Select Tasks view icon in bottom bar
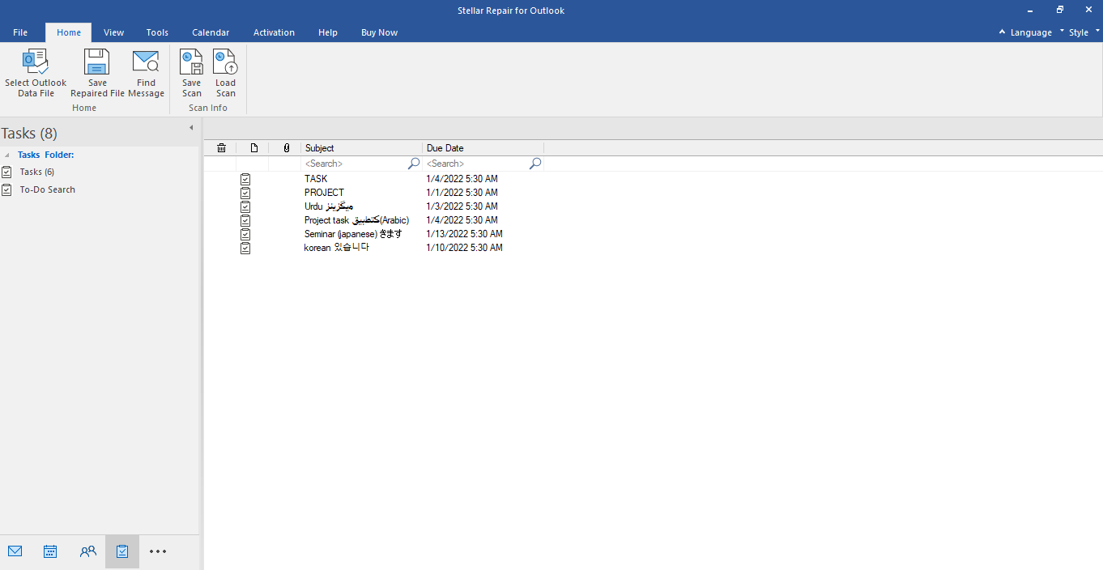Image resolution: width=1103 pixels, height=570 pixels. [122, 551]
